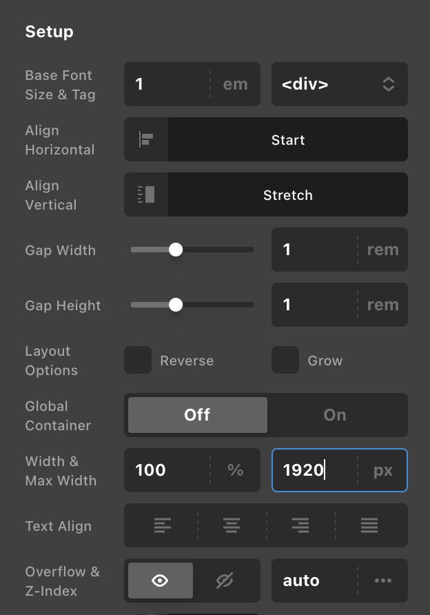The height and width of the screenshot is (615, 430).
Task: Turn Global Container On
Action: click(335, 415)
